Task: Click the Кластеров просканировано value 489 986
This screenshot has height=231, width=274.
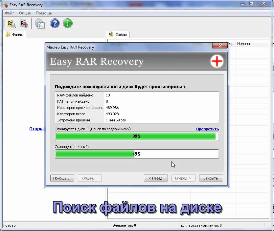Action: (112, 108)
